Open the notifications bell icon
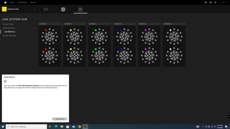Viewport: 230px width, 129px height. tap(206, 2)
